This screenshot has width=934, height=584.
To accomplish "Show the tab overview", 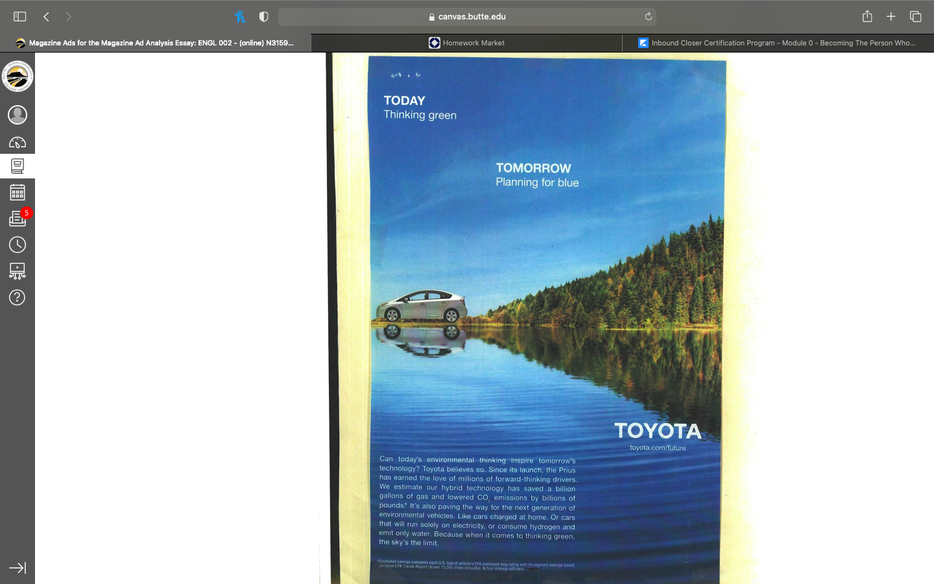I will point(915,17).
